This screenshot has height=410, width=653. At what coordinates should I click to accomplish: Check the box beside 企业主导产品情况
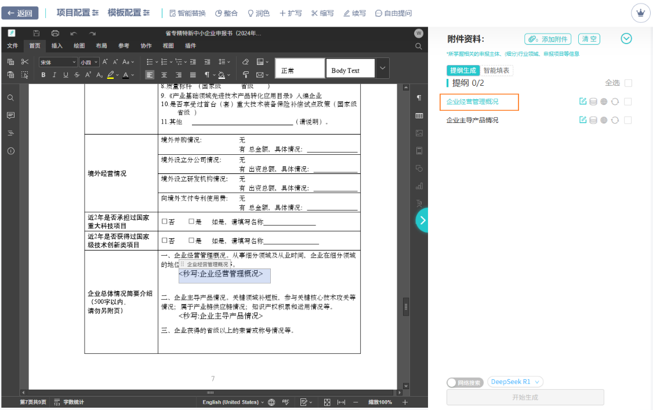(627, 120)
